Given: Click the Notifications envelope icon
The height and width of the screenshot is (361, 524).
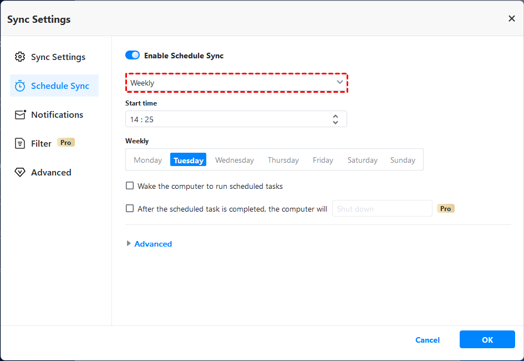Looking at the screenshot, I should click(21, 114).
